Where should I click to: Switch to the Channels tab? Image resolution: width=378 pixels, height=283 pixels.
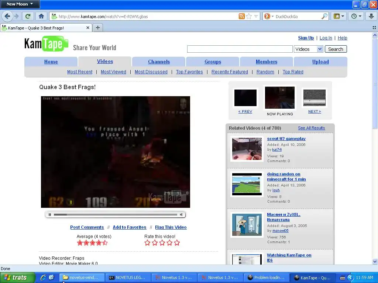click(159, 62)
